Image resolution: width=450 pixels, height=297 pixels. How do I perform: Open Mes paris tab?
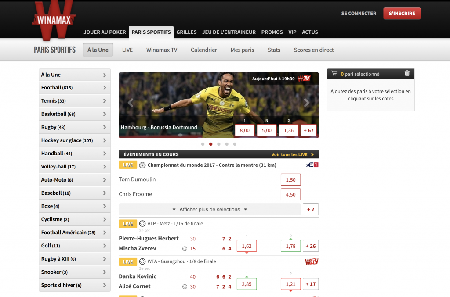[x=243, y=50]
